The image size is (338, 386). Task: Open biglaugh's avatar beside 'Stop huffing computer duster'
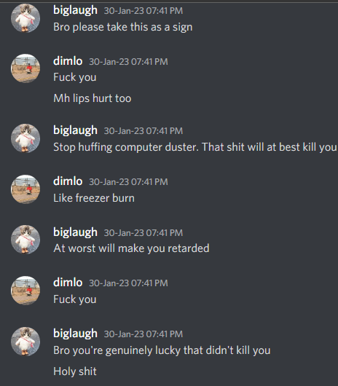[25, 138]
